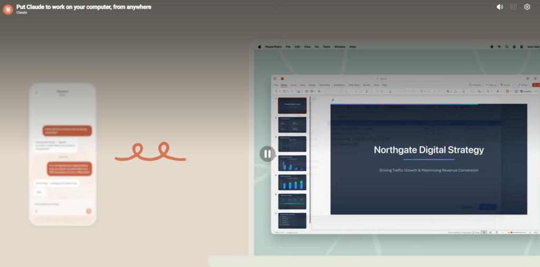This screenshot has height=267, width=540.
Task: Toggle Italic formatting
Action: tap(372, 91)
